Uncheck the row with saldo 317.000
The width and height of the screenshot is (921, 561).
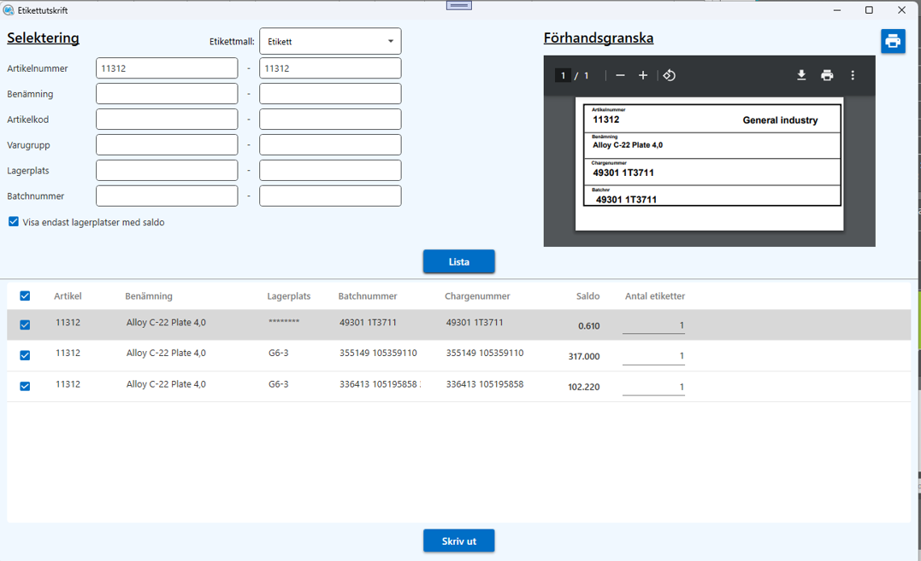click(25, 355)
